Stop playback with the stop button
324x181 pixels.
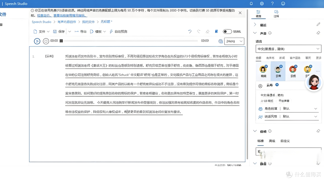[46, 41]
